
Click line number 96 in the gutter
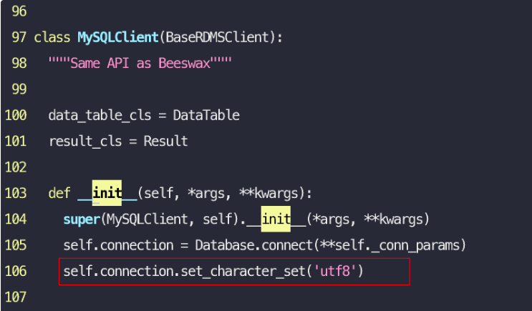pyautogui.click(x=19, y=11)
